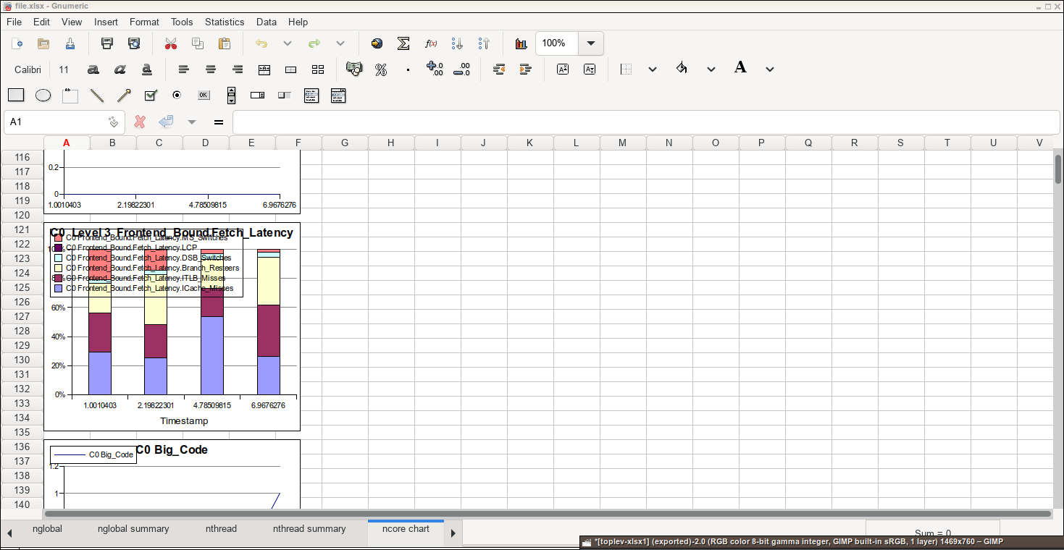Switch to the nthread sheet tab
This screenshot has width=1064, height=550.
pyautogui.click(x=221, y=529)
